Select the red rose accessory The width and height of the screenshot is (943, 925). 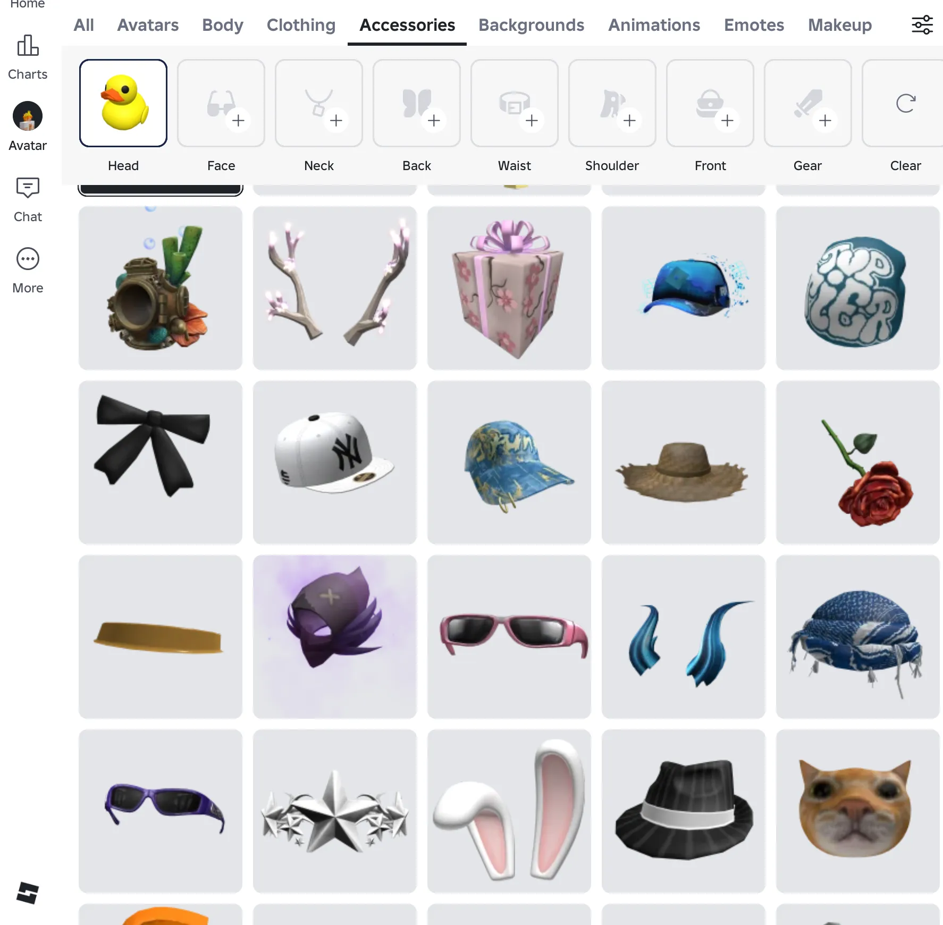tap(858, 463)
